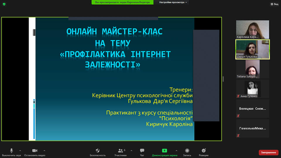Open the Настройки просмотра dropdown
281x158 pixels.
click(173, 2)
